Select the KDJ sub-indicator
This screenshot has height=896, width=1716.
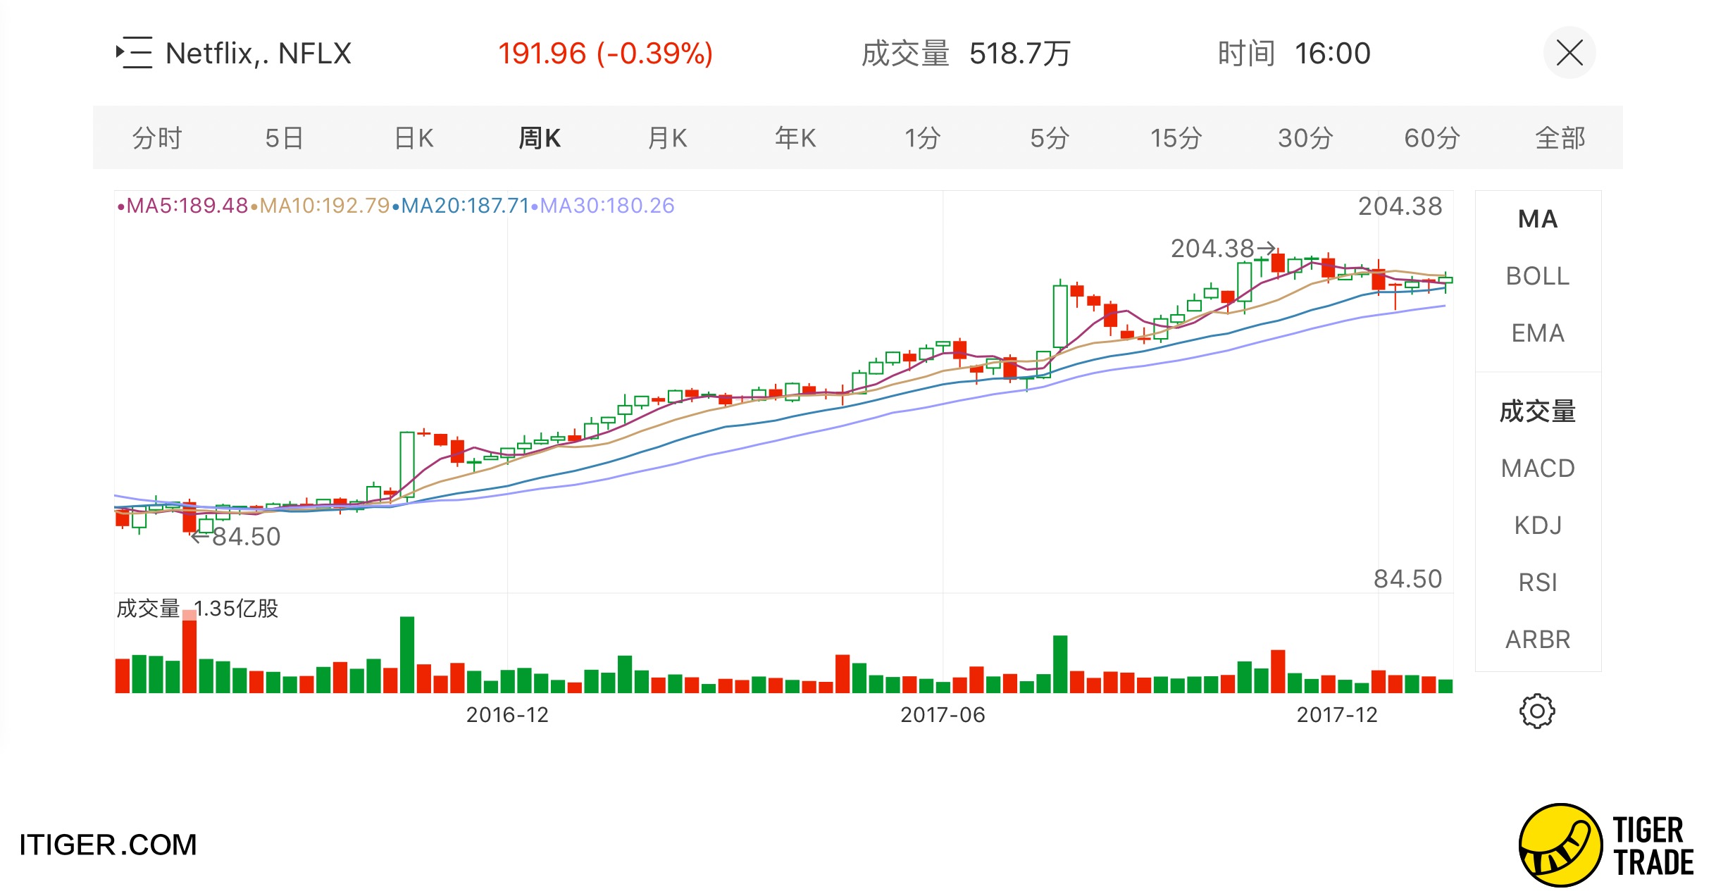(1538, 525)
